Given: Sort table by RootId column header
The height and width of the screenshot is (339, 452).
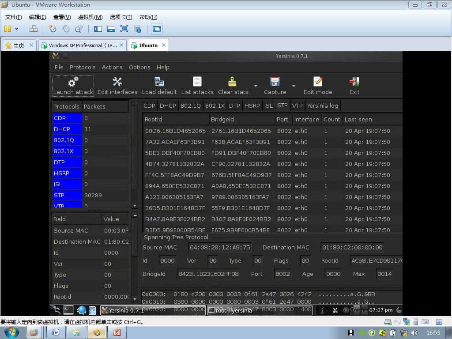Looking at the screenshot, I should point(176,119).
